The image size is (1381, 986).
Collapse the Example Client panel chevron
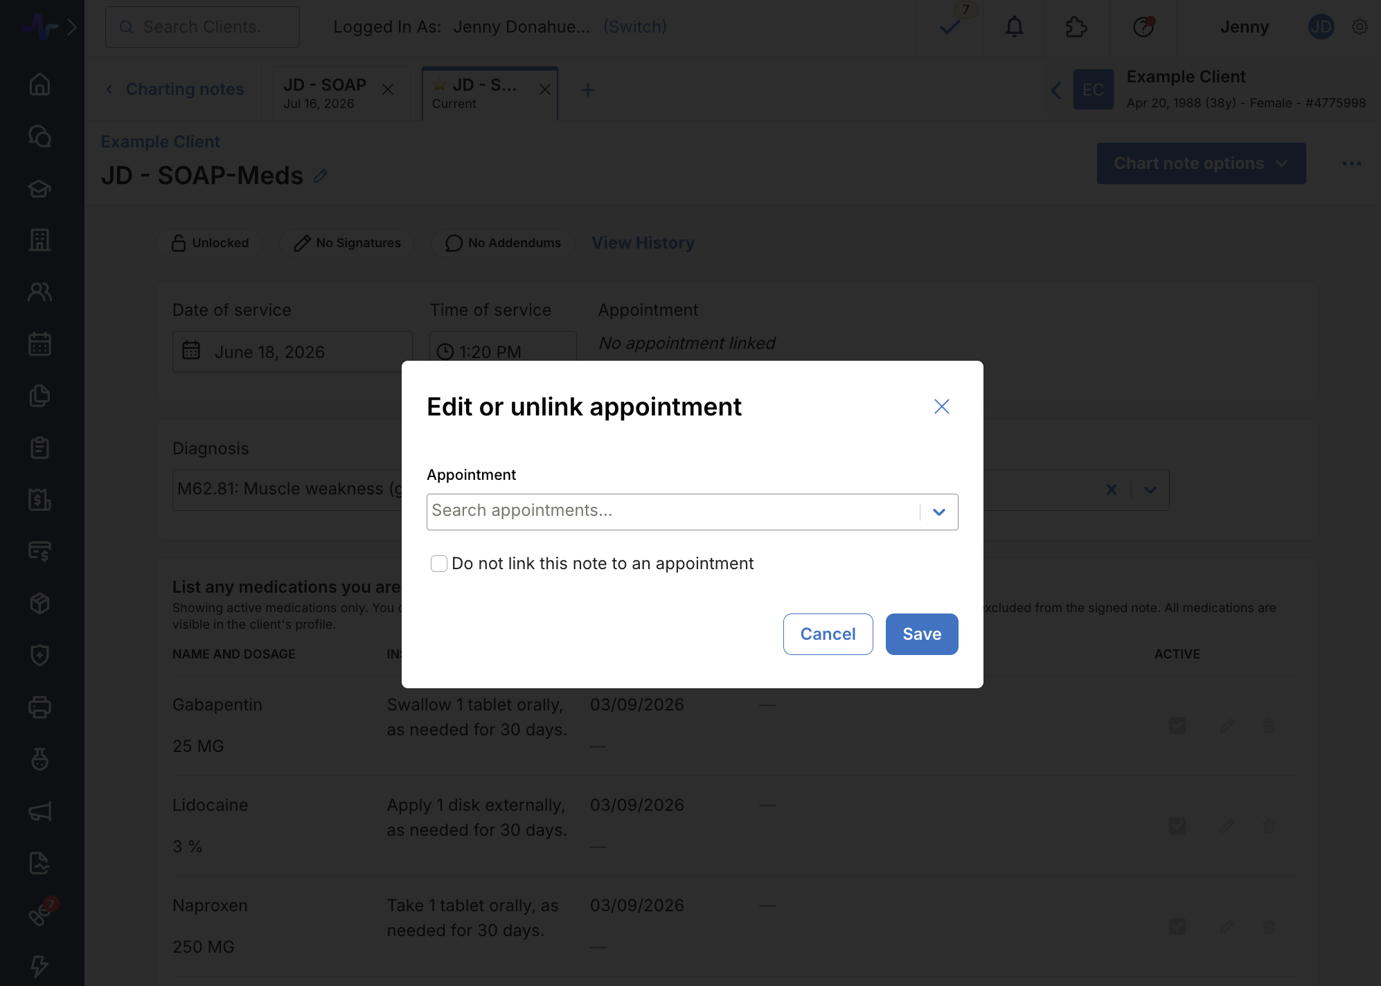[1056, 90]
